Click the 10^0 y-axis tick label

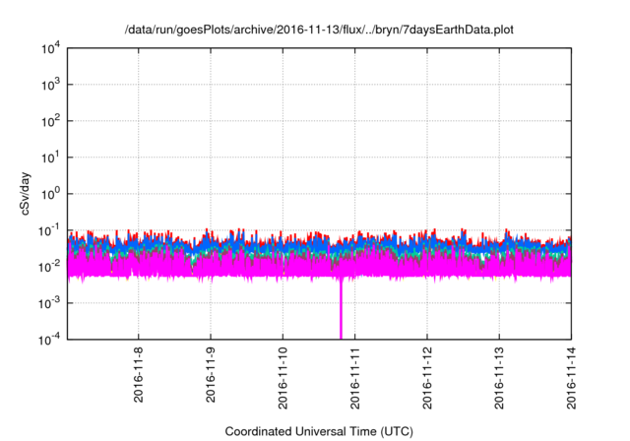coord(51,194)
